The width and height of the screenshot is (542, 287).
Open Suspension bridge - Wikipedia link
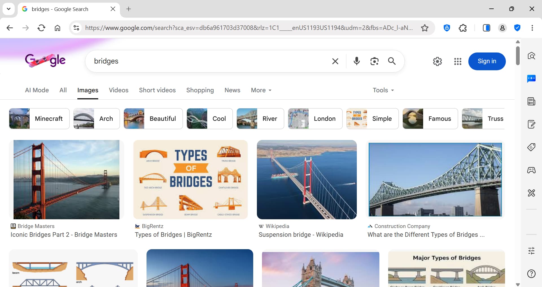301,235
